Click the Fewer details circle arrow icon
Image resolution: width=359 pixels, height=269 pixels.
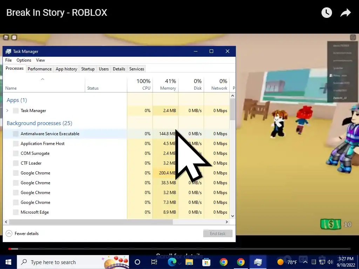(9, 234)
